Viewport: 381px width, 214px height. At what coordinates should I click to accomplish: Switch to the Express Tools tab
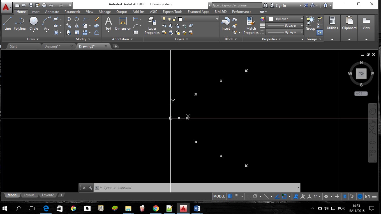coord(172,12)
